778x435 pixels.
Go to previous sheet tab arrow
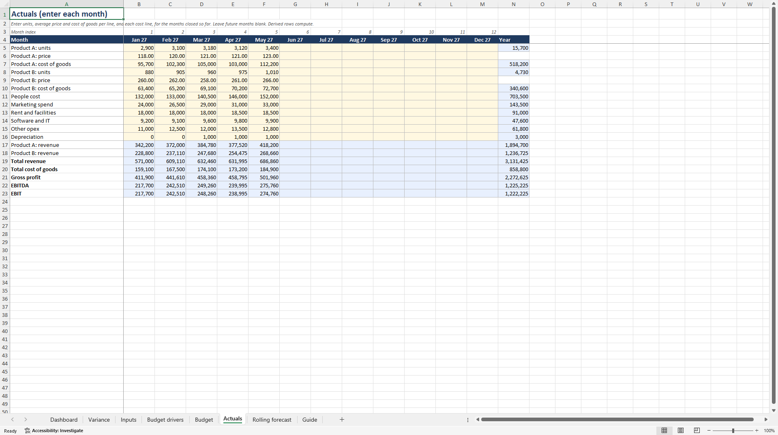[13, 420]
